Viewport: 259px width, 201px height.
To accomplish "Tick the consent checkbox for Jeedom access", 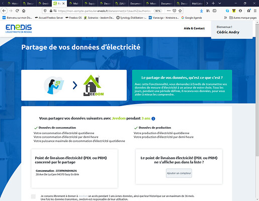I will click(33, 196).
